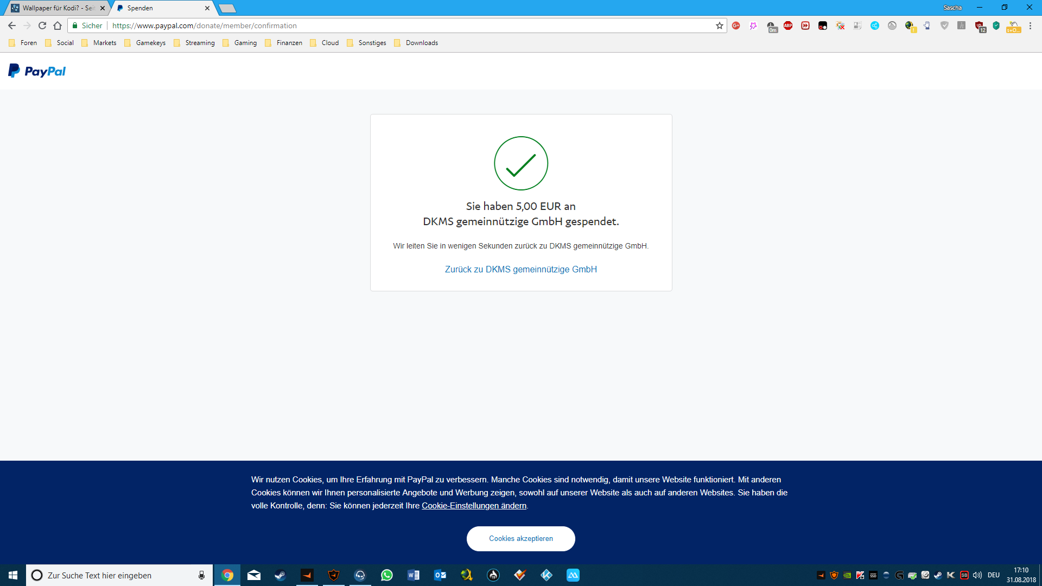Open the 'Sonstiges' bookmarks folder

point(366,43)
